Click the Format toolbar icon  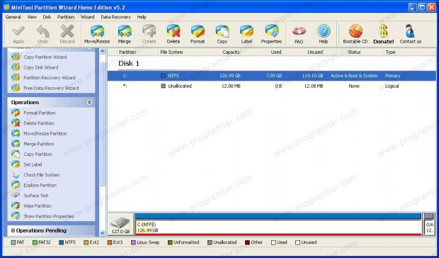198,30
